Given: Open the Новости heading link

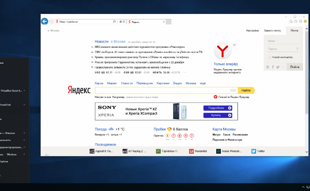Looking at the screenshot, I should (x=102, y=42).
